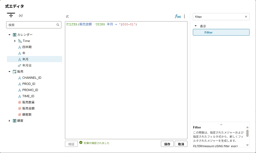Image resolution: width=256 pixels, height=153 pixels.
Task: Click description scrollbar down arrow
Action: coord(248,145)
